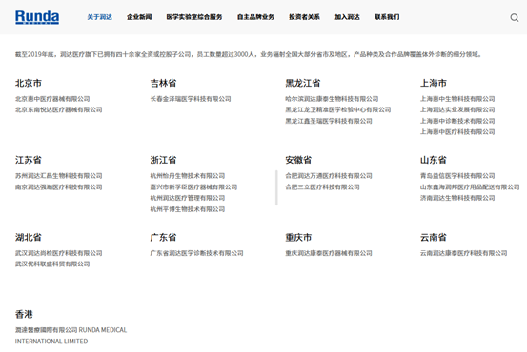Click RUNDA MEDICAL INTERNATIONAL LIMITED entry
The image size is (527, 352).
tap(71, 336)
